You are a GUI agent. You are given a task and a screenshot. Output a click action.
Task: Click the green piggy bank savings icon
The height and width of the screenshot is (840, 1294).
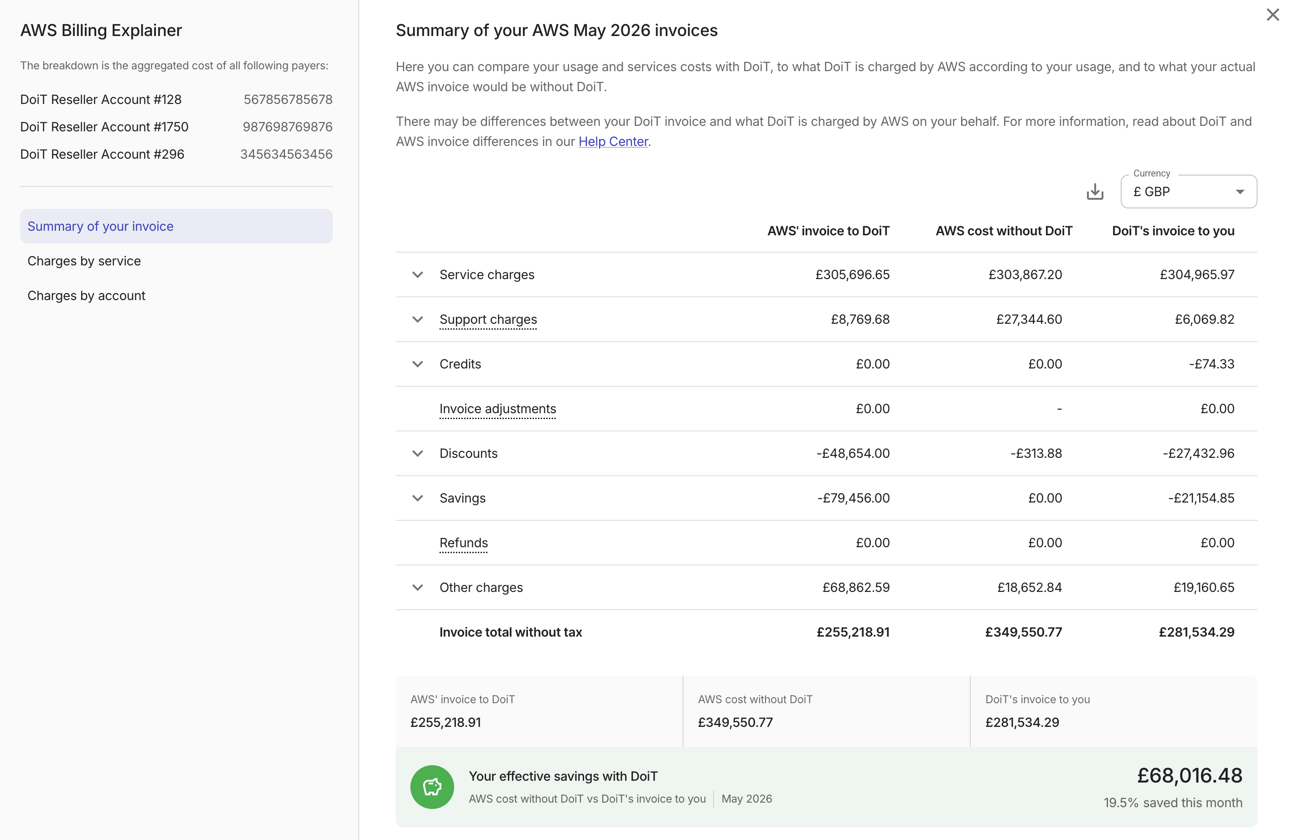432,787
